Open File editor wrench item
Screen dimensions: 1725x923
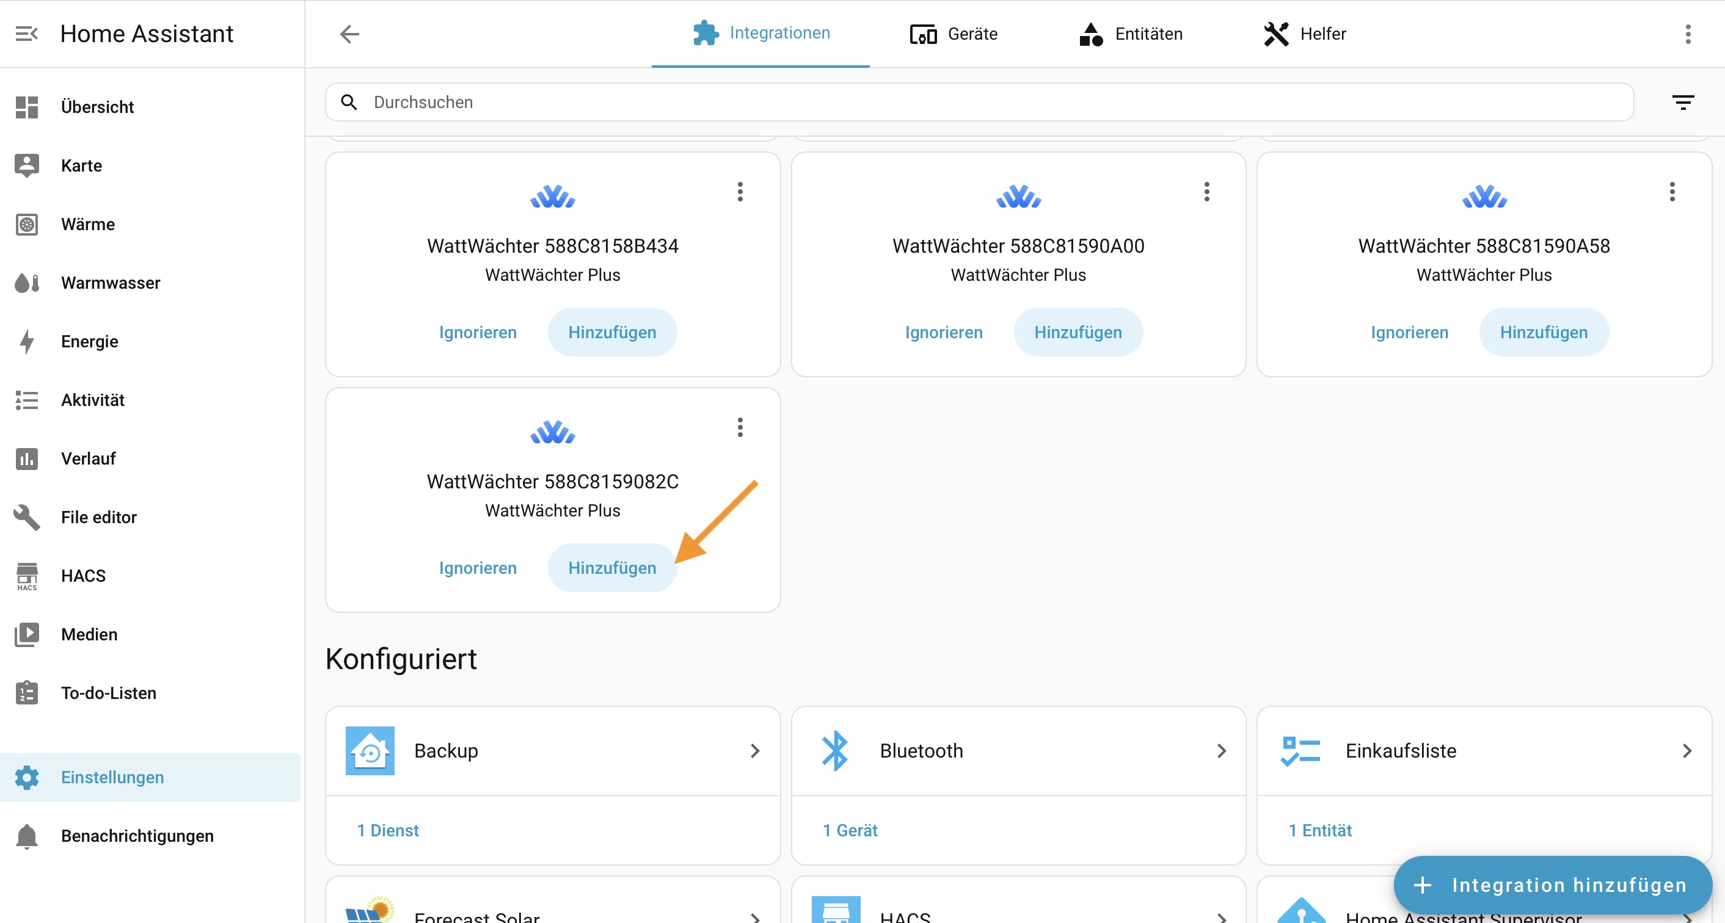pyautogui.click(x=98, y=516)
